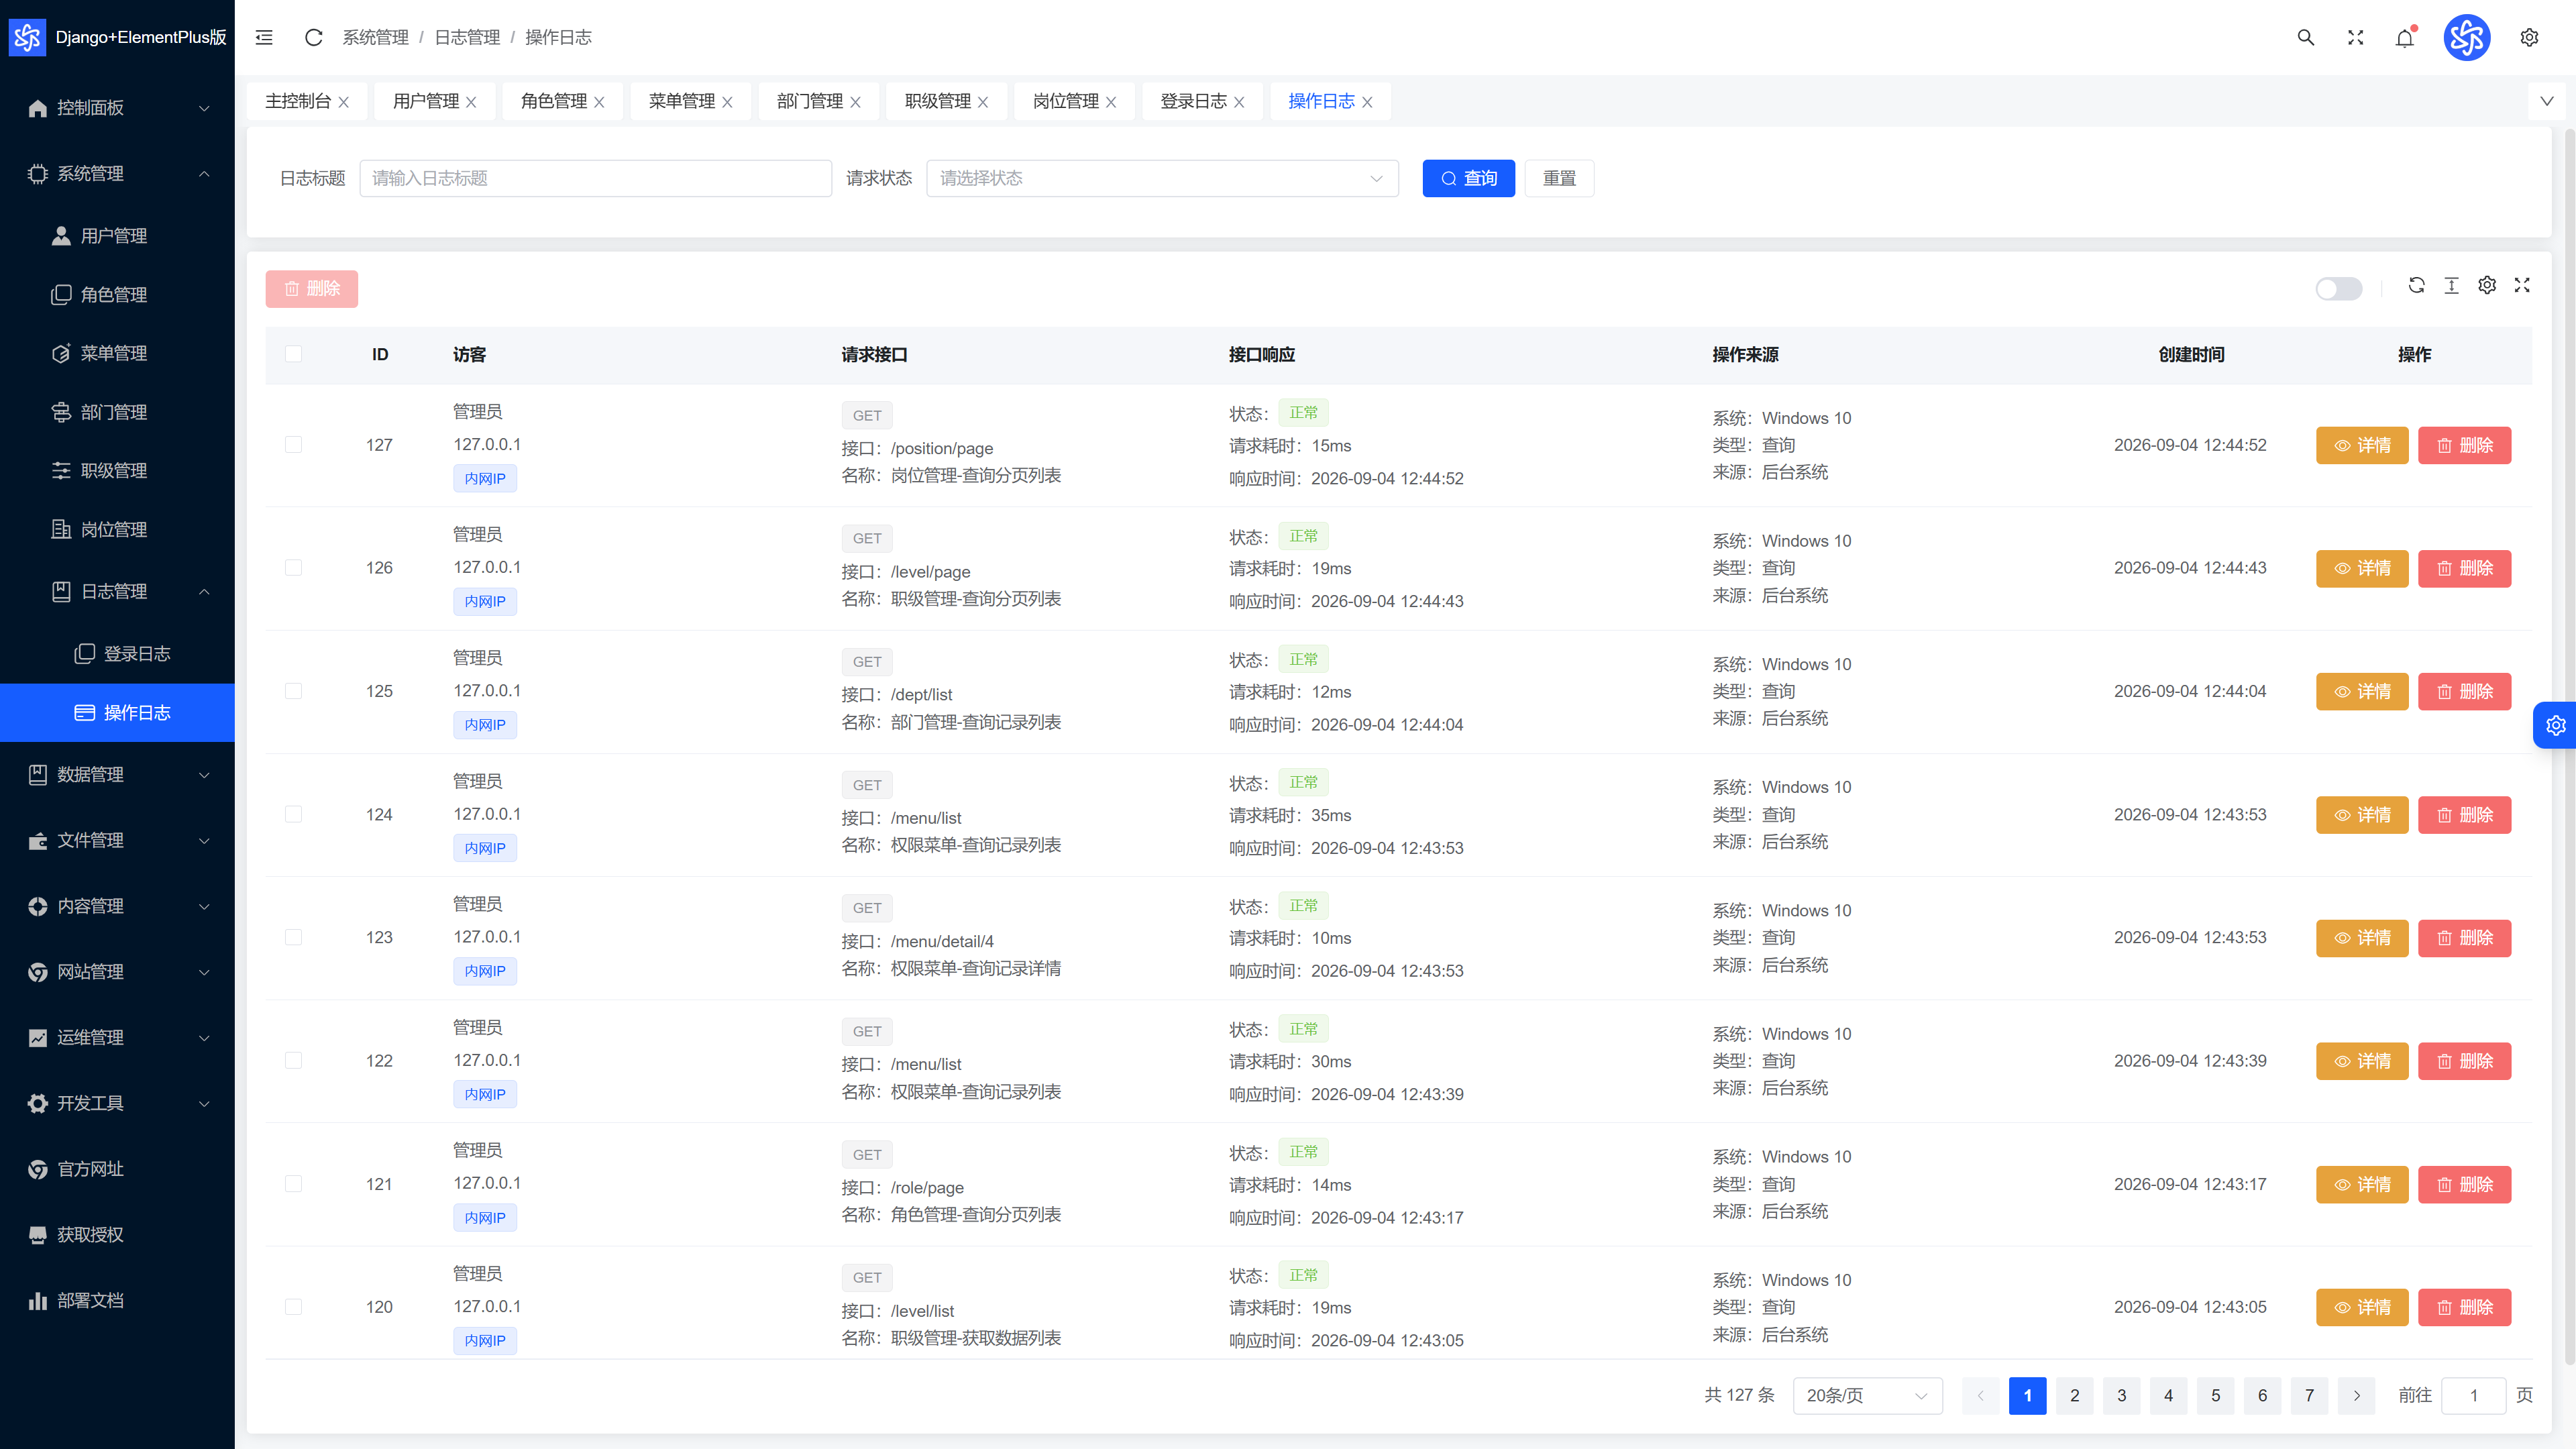Click the notification bell icon
2576x1449 pixels.
pyautogui.click(x=2405, y=37)
